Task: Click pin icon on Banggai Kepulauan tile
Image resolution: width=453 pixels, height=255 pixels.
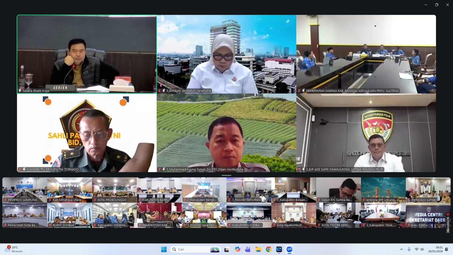Action: tap(304, 91)
